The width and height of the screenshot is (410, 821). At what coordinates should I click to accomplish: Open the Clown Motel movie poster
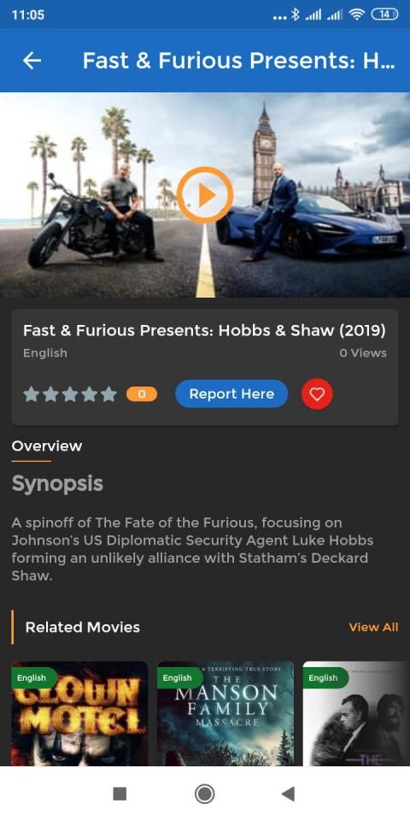tap(79, 713)
